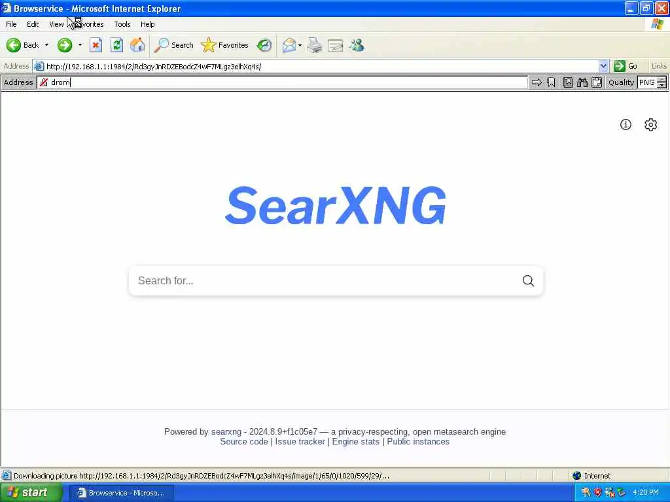This screenshot has height=502, width=670.
Task: Click the IE page icon in address bar
Action: point(39,66)
